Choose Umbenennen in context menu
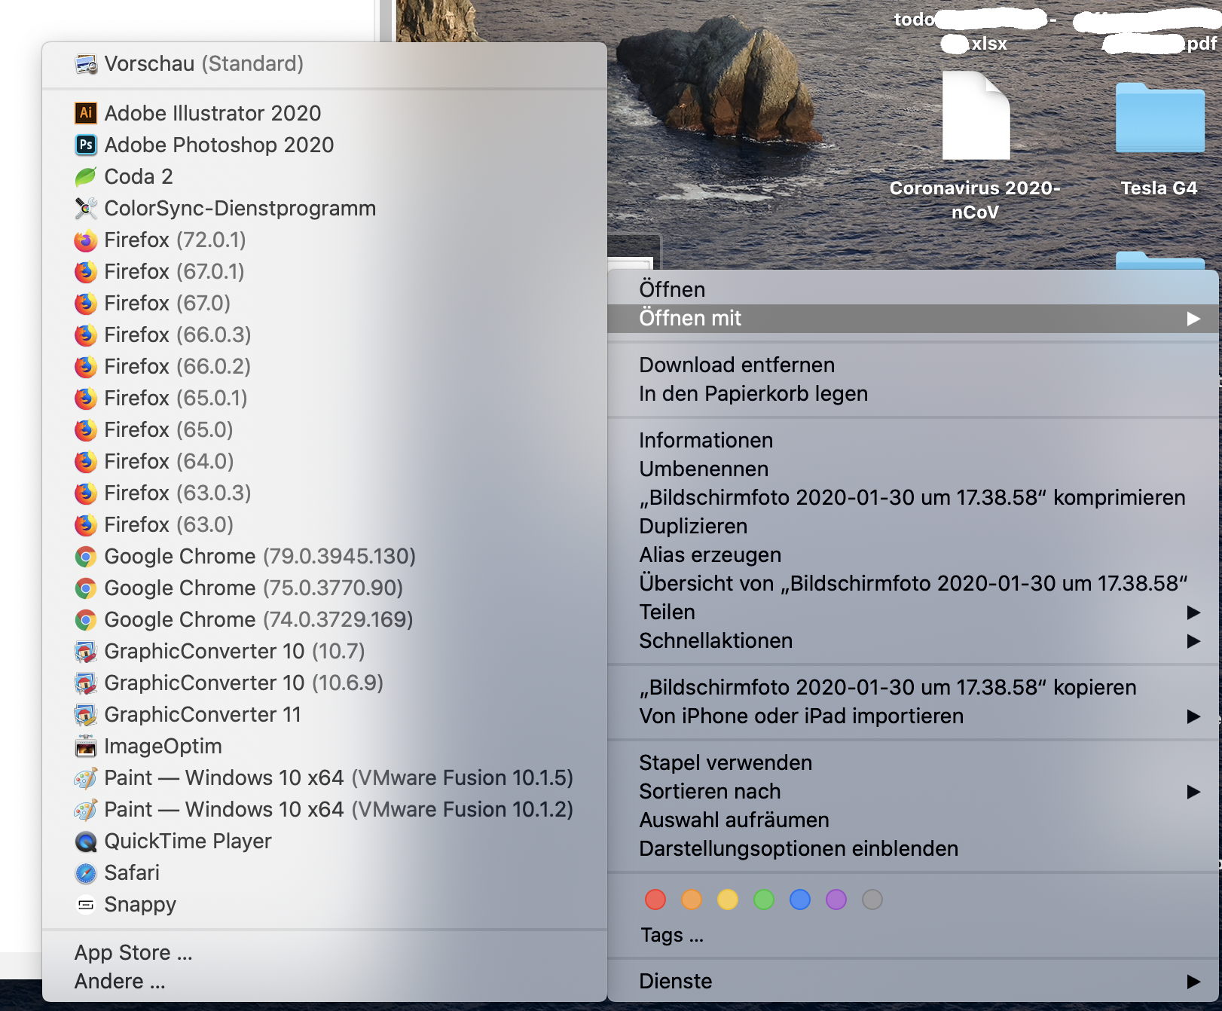Image resolution: width=1222 pixels, height=1011 pixels. coord(913,469)
